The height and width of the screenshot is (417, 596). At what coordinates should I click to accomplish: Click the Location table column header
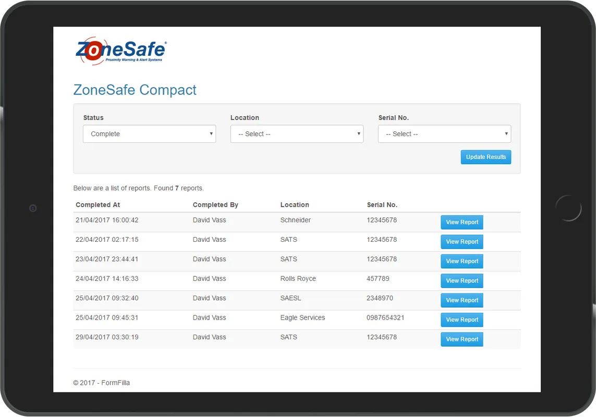295,204
